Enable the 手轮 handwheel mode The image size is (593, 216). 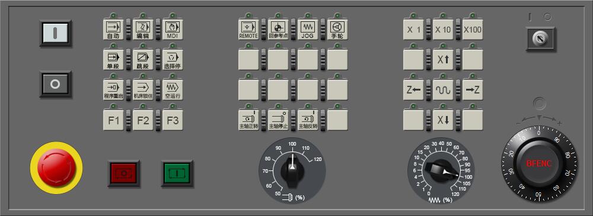point(337,29)
